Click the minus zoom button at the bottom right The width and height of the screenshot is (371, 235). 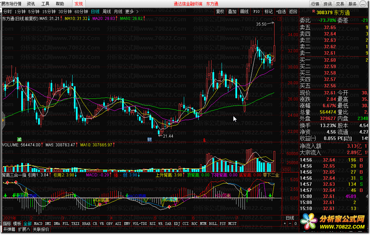tap(290, 224)
